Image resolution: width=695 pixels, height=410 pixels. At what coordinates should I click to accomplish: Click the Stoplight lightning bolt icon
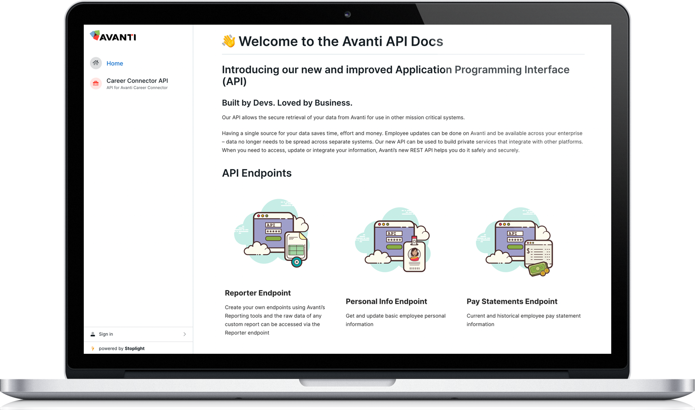93,348
